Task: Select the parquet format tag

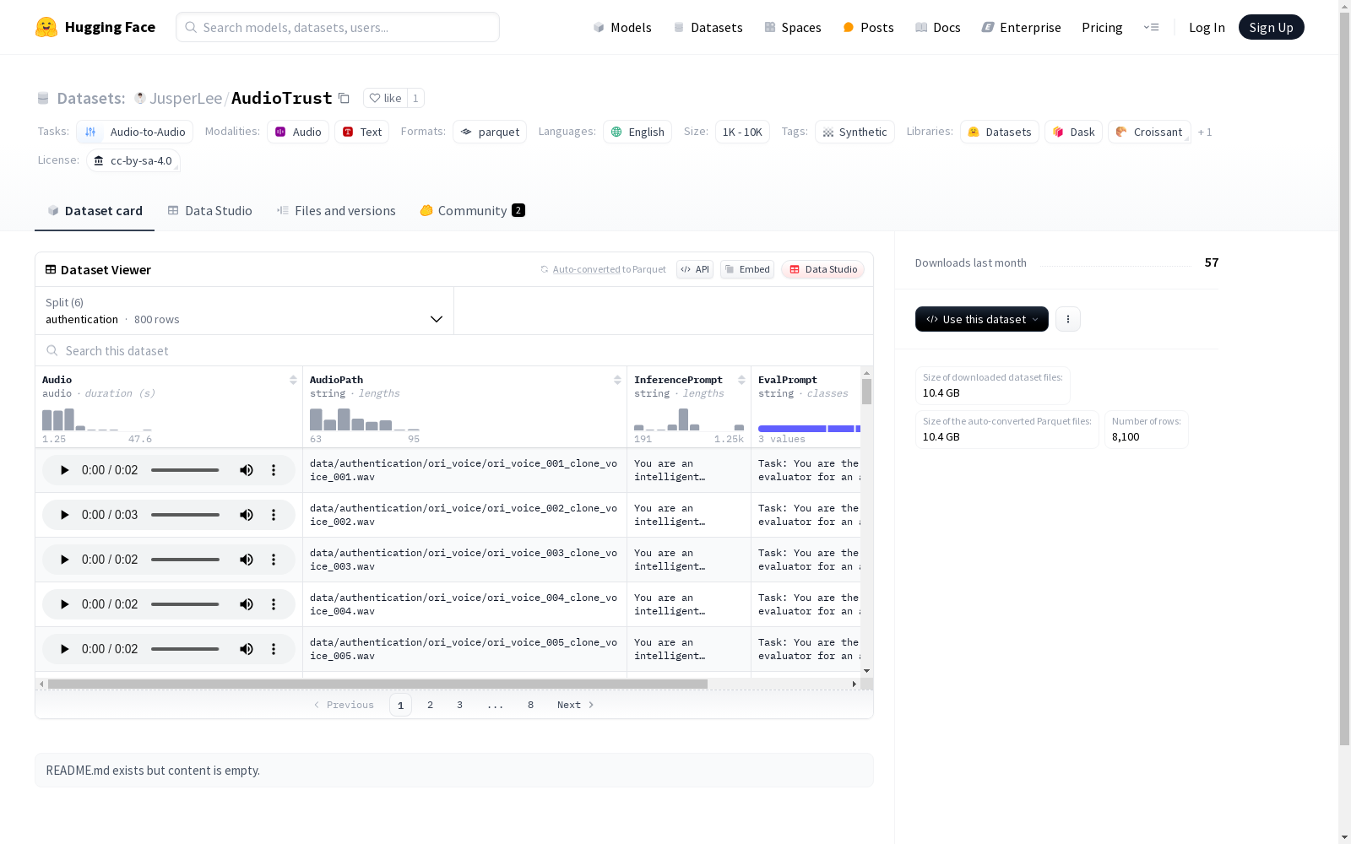Action: pos(490,132)
